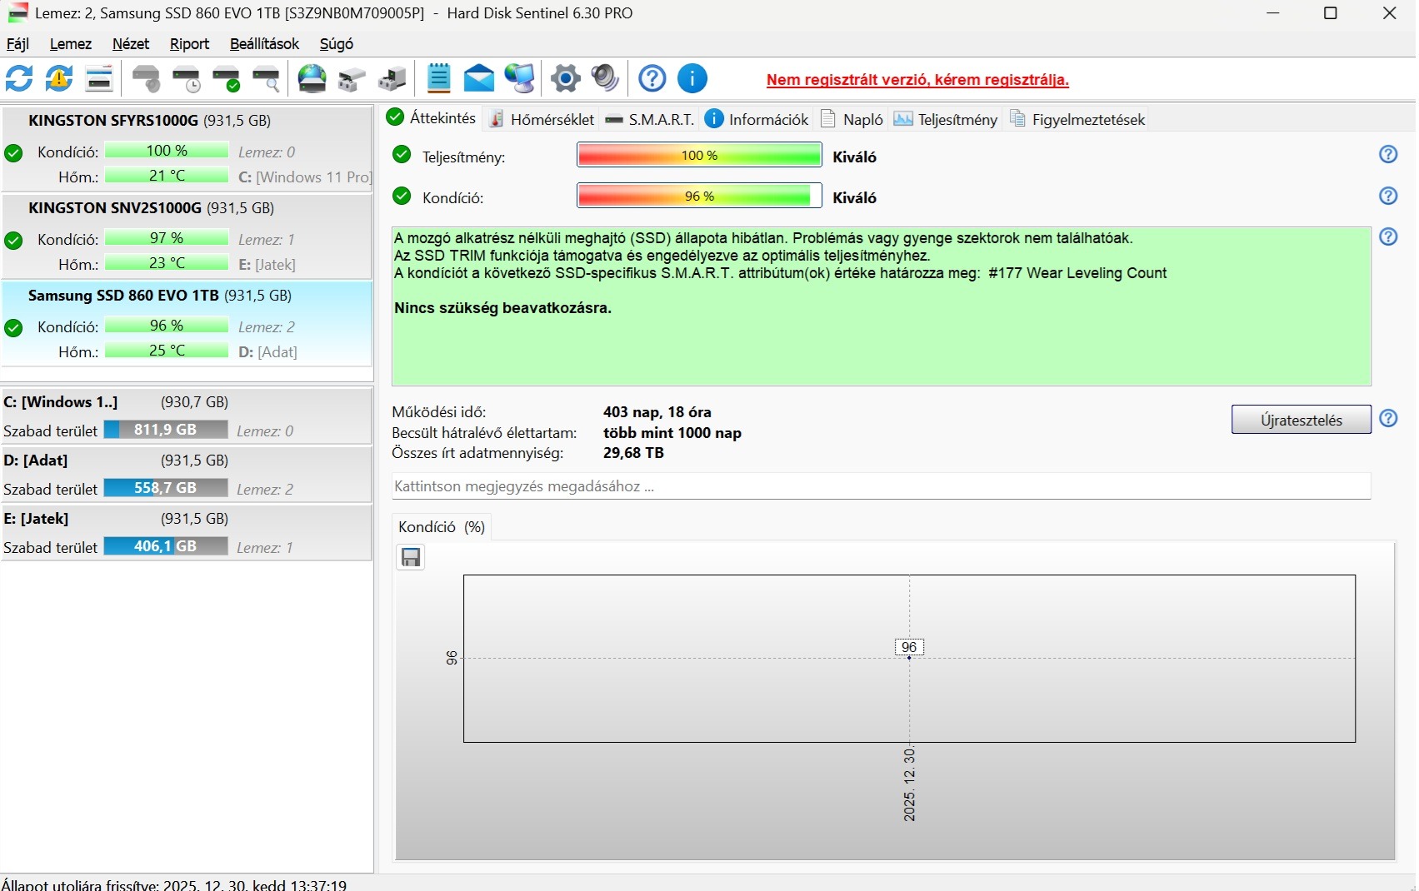
Task: Click the disk with magnifier toolbar icon
Action: [x=267, y=79]
